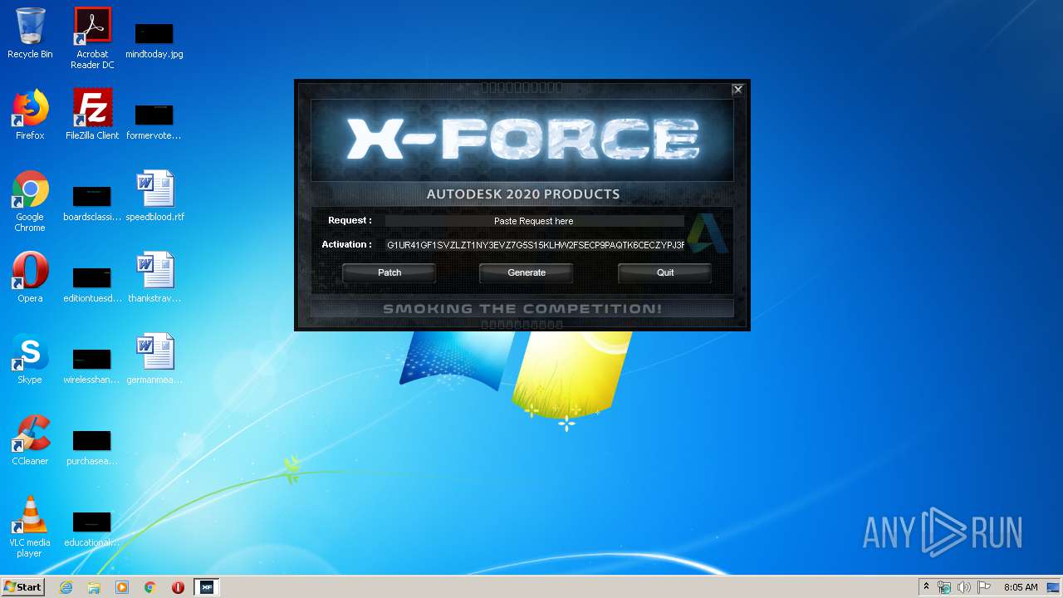Open Opera from the taskbar

coord(178,587)
